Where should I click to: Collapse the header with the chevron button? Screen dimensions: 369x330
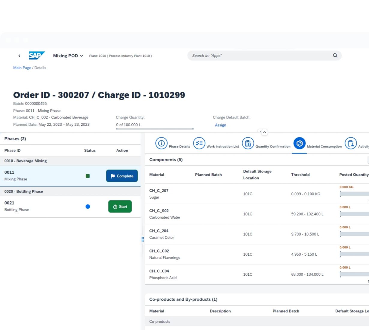coord(264,132)
